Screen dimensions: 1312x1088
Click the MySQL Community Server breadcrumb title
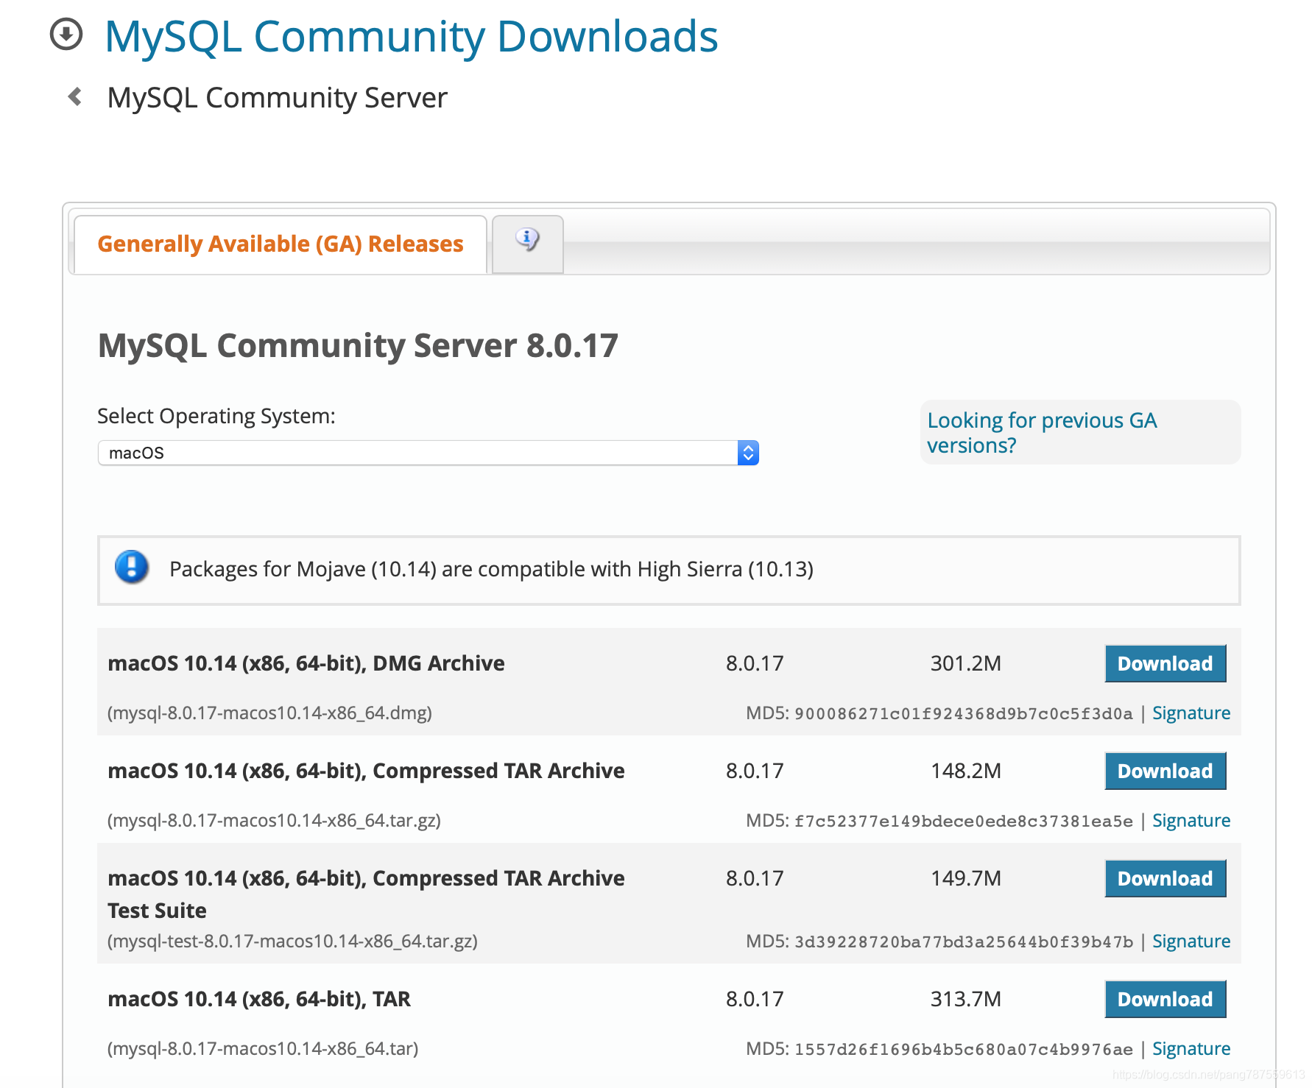277,97
